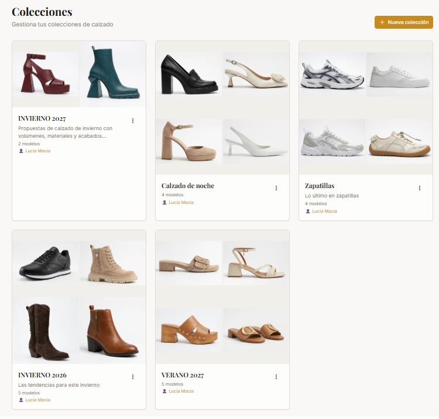Click user icon under INVIERNO 2026
This screenshot has height=419, width=439.
[21, 400]
